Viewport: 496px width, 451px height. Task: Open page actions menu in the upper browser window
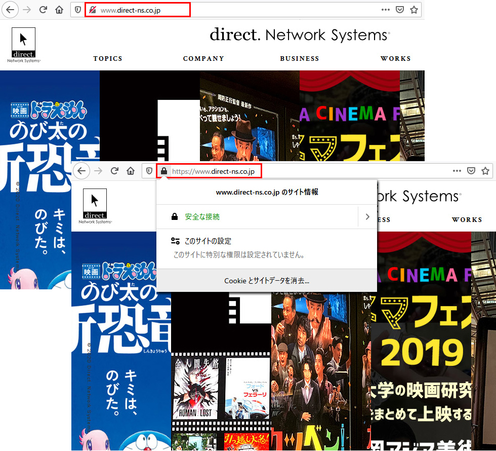point(386,10)
